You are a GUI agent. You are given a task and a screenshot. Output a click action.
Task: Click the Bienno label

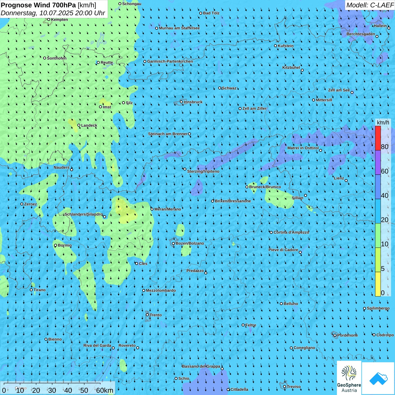pos(55,339)
